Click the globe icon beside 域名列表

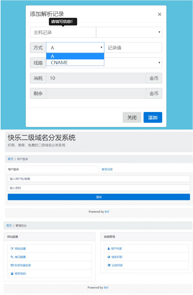[x=109, y=257]
